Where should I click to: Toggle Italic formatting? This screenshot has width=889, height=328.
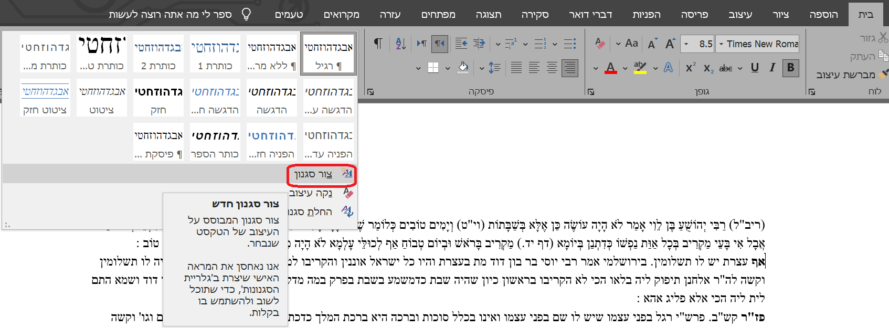pyautogui.click(x=772, y=68)
